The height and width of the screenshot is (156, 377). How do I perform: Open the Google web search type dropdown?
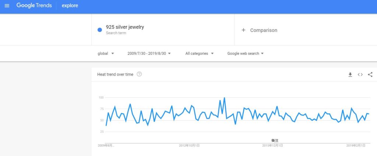click(x=245, y=53)
